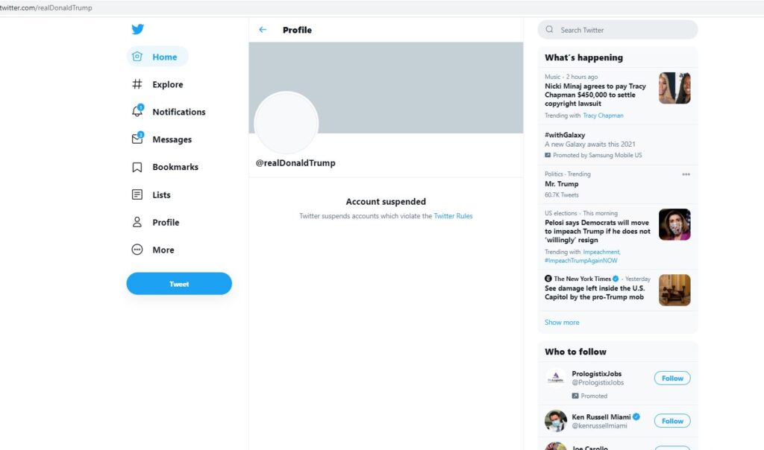Open the Capitol damage headline
This screenshot has width=764, height=450.
595,292
